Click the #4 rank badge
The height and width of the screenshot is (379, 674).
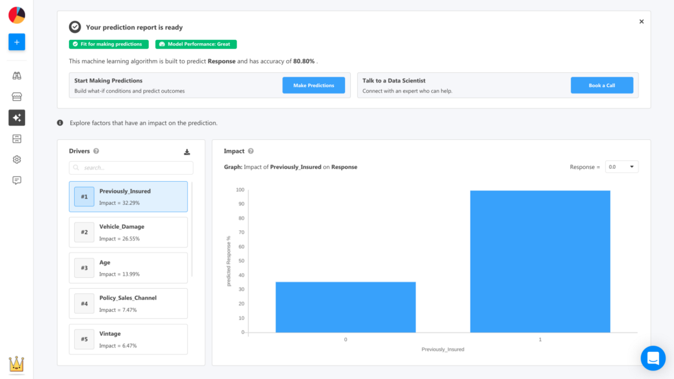coord(84,304)
